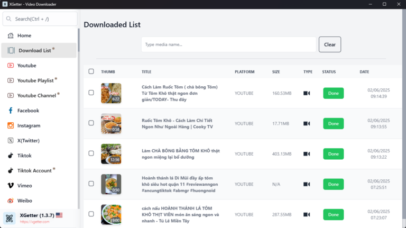Toggle the select-all checkbox in table header
The height and width of the screenshot is (228, 406).
91,71
